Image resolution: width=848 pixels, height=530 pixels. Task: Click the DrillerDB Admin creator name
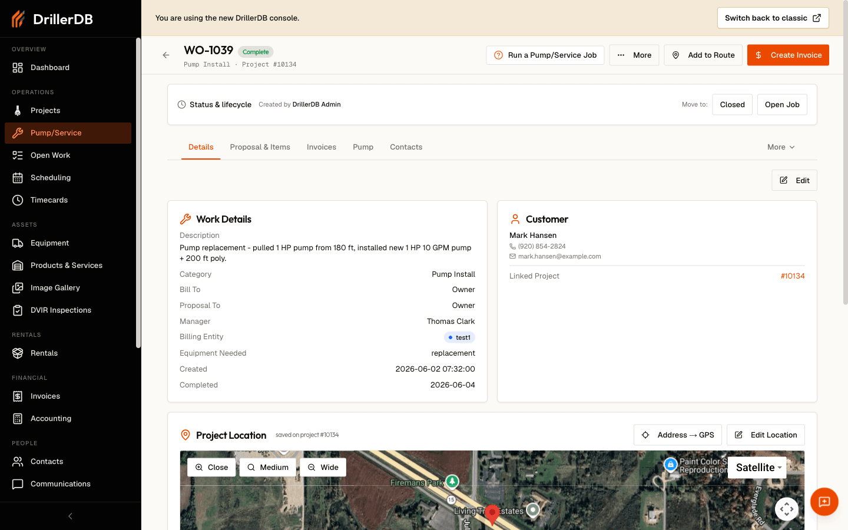(317, 105)
